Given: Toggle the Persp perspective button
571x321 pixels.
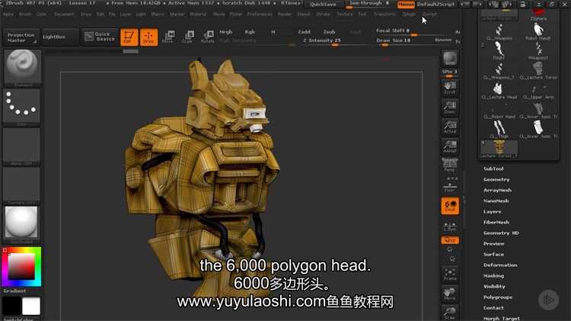Looking at the screenshot, I should pyautogui.click(x=450, y=165).
